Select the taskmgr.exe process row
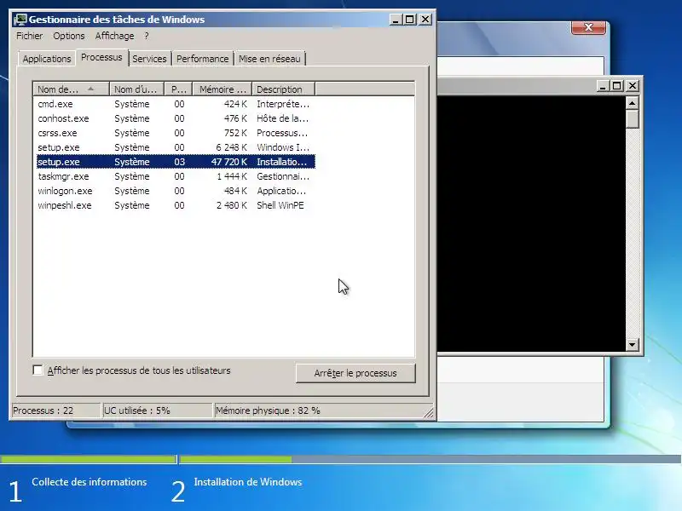682x511 pixels. tap(176, 176)
